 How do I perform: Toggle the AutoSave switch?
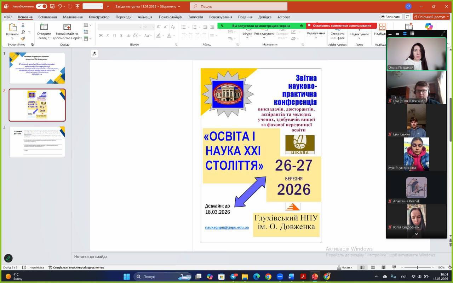[x=41, y=6]
